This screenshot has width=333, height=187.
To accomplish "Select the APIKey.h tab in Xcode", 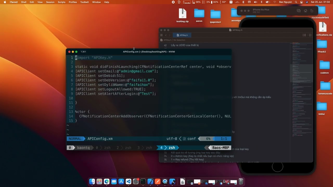I will [182, 35].
